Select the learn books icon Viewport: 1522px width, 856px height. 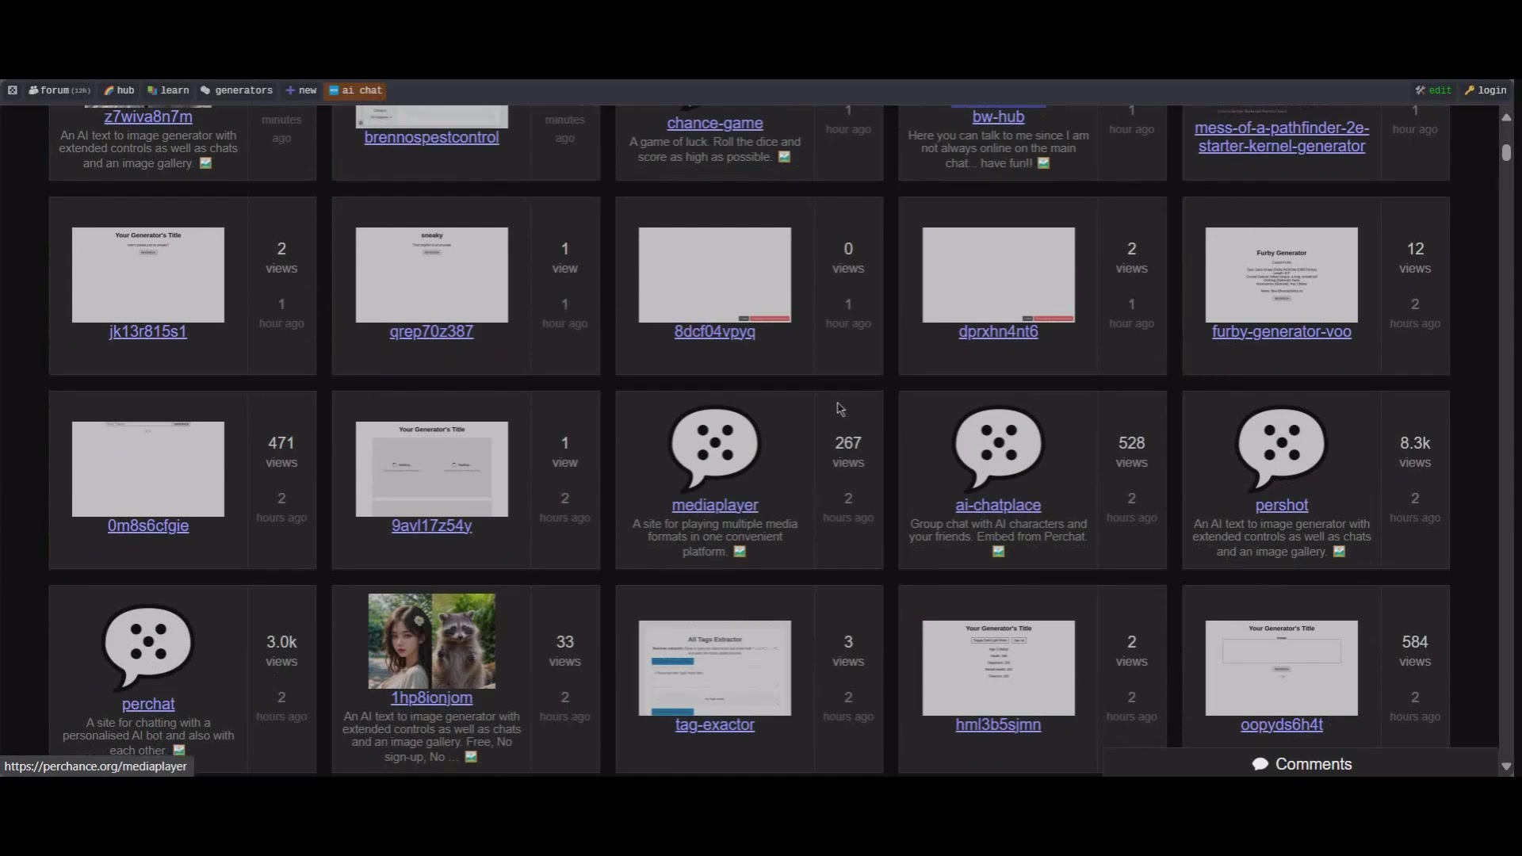[151, 90]
